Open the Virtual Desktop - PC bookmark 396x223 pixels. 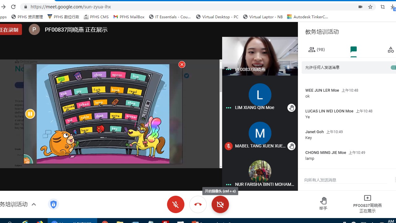[217, 17]
